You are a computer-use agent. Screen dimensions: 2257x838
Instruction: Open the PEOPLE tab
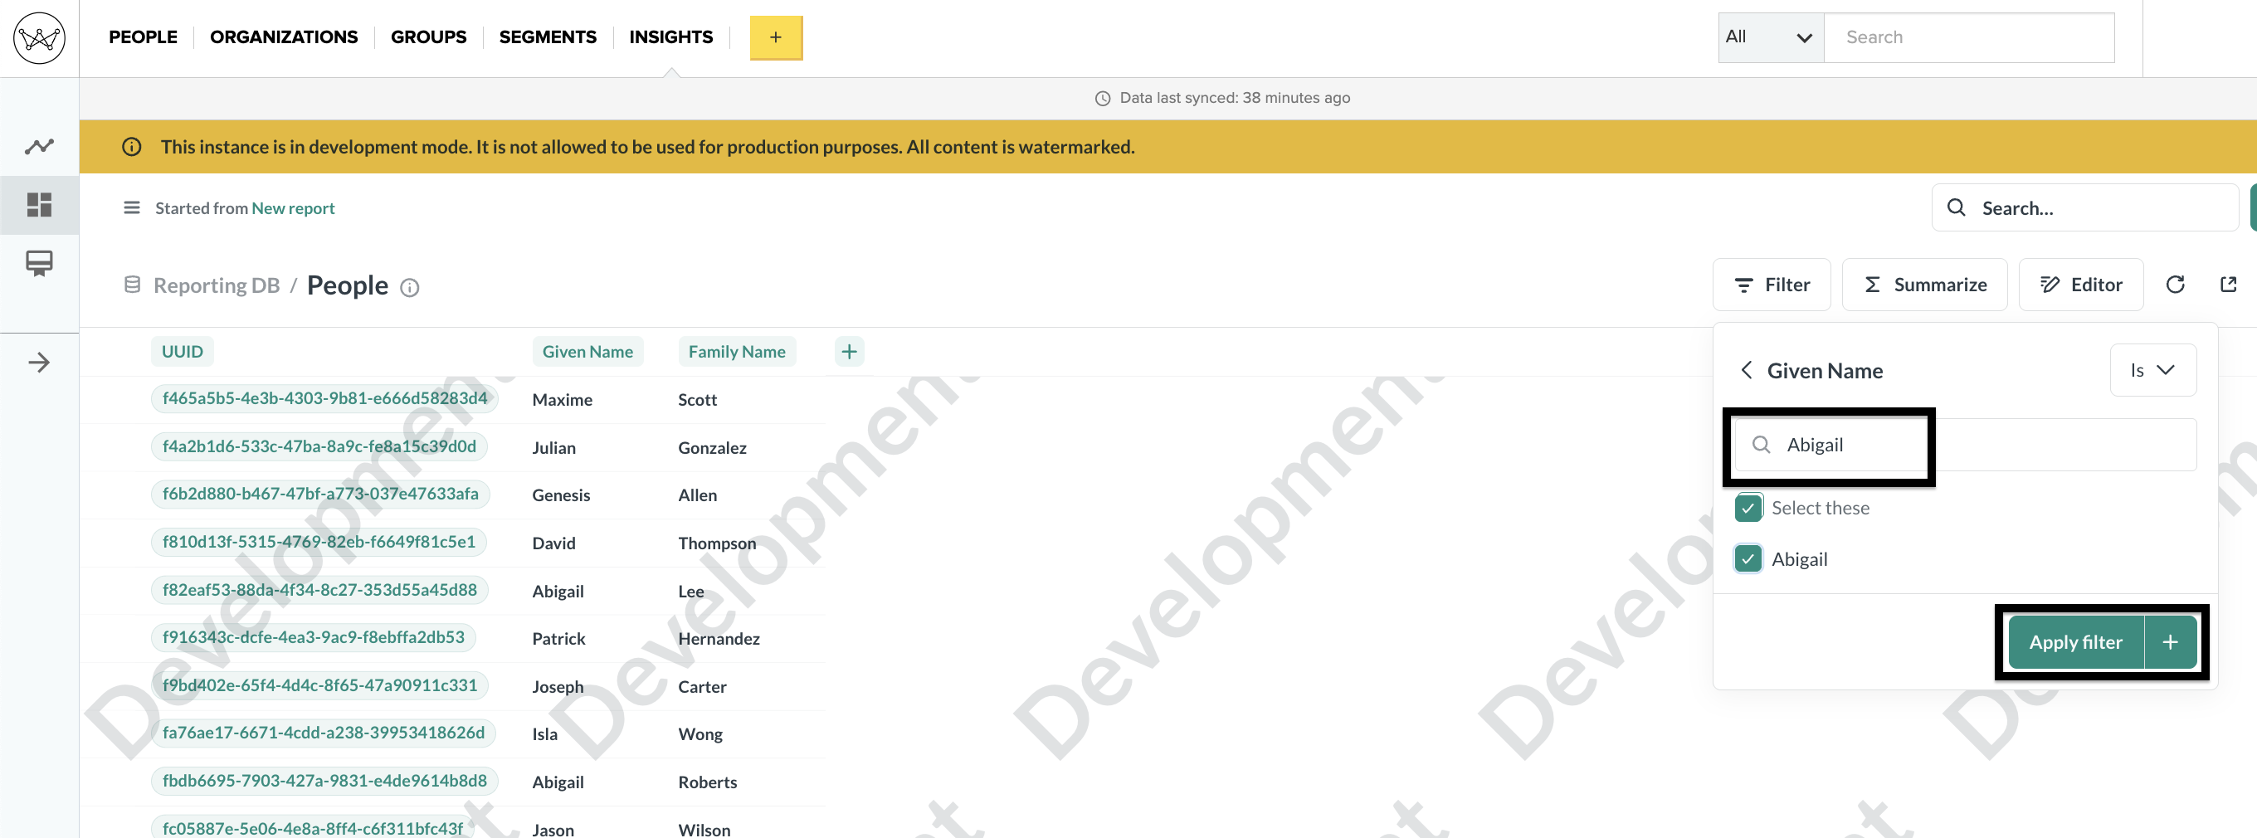143,37
